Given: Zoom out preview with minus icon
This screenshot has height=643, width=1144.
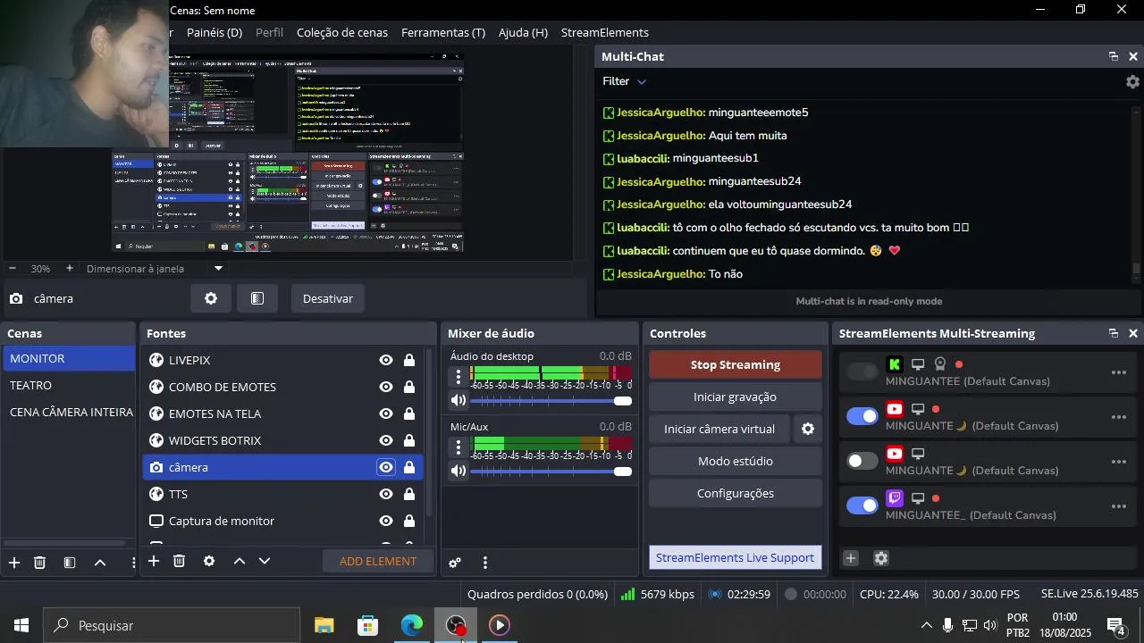Looking at the screenshot, I should [13, 268].
